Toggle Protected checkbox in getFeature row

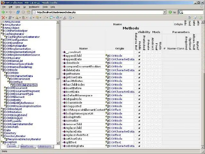click(x=144, y=74)
